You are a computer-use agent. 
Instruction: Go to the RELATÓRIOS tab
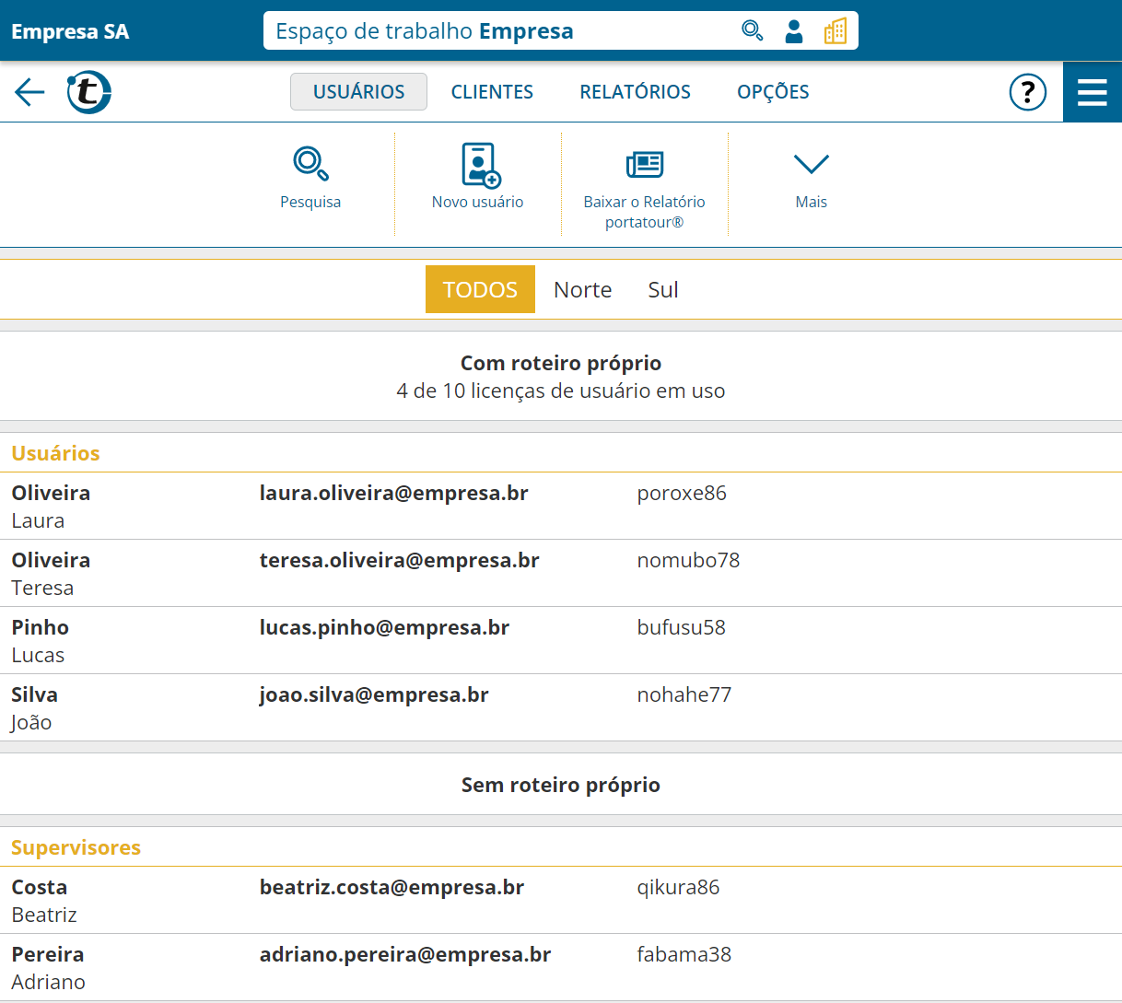point(635,92)
